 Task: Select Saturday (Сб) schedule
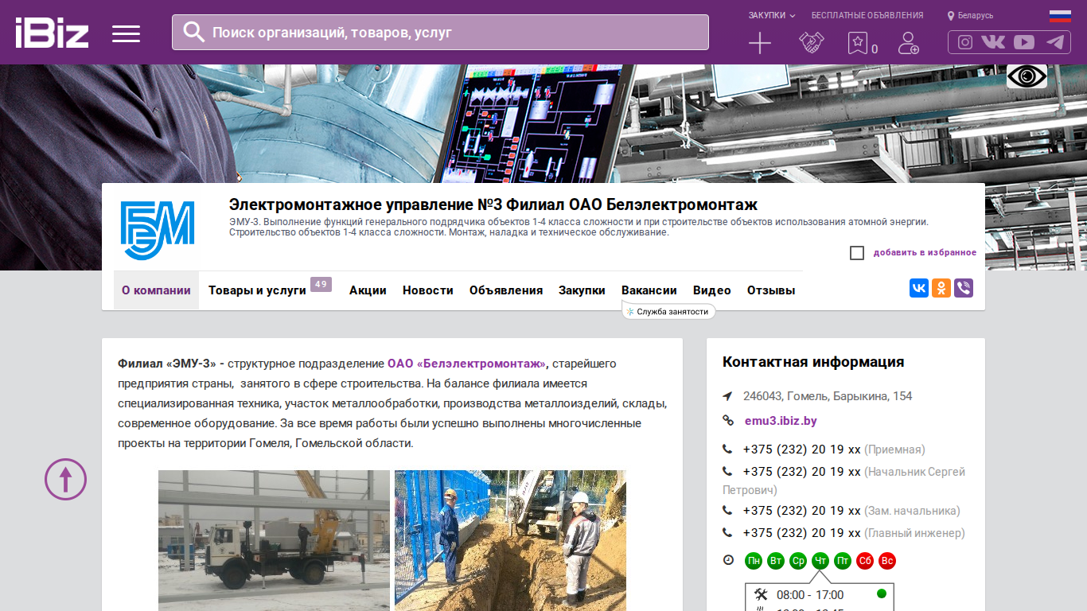tap(865, 561)
